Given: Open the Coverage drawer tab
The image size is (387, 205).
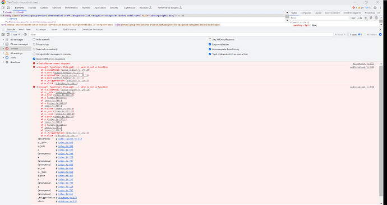Looking at the screenshot, I should pyautogui.click(x=41, y=29).
